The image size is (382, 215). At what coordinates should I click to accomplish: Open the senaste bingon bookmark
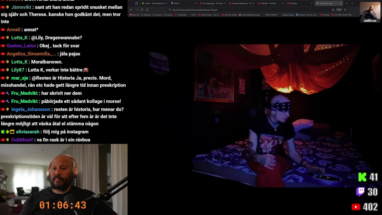click(287, 15)
